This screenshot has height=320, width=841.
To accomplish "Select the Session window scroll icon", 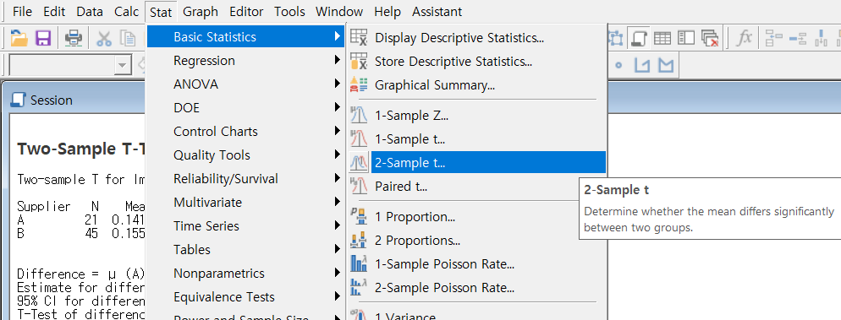I will click(x=638, y=37).
